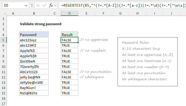The image size is (186, 106).
Task: Select the cell with password Ray9Gun!
Action: coord(34,88)
